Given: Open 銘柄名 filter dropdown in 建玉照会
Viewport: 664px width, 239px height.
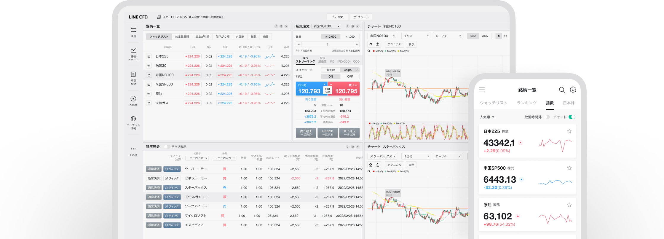Looking at the screenshot, I should coord(197,158).
